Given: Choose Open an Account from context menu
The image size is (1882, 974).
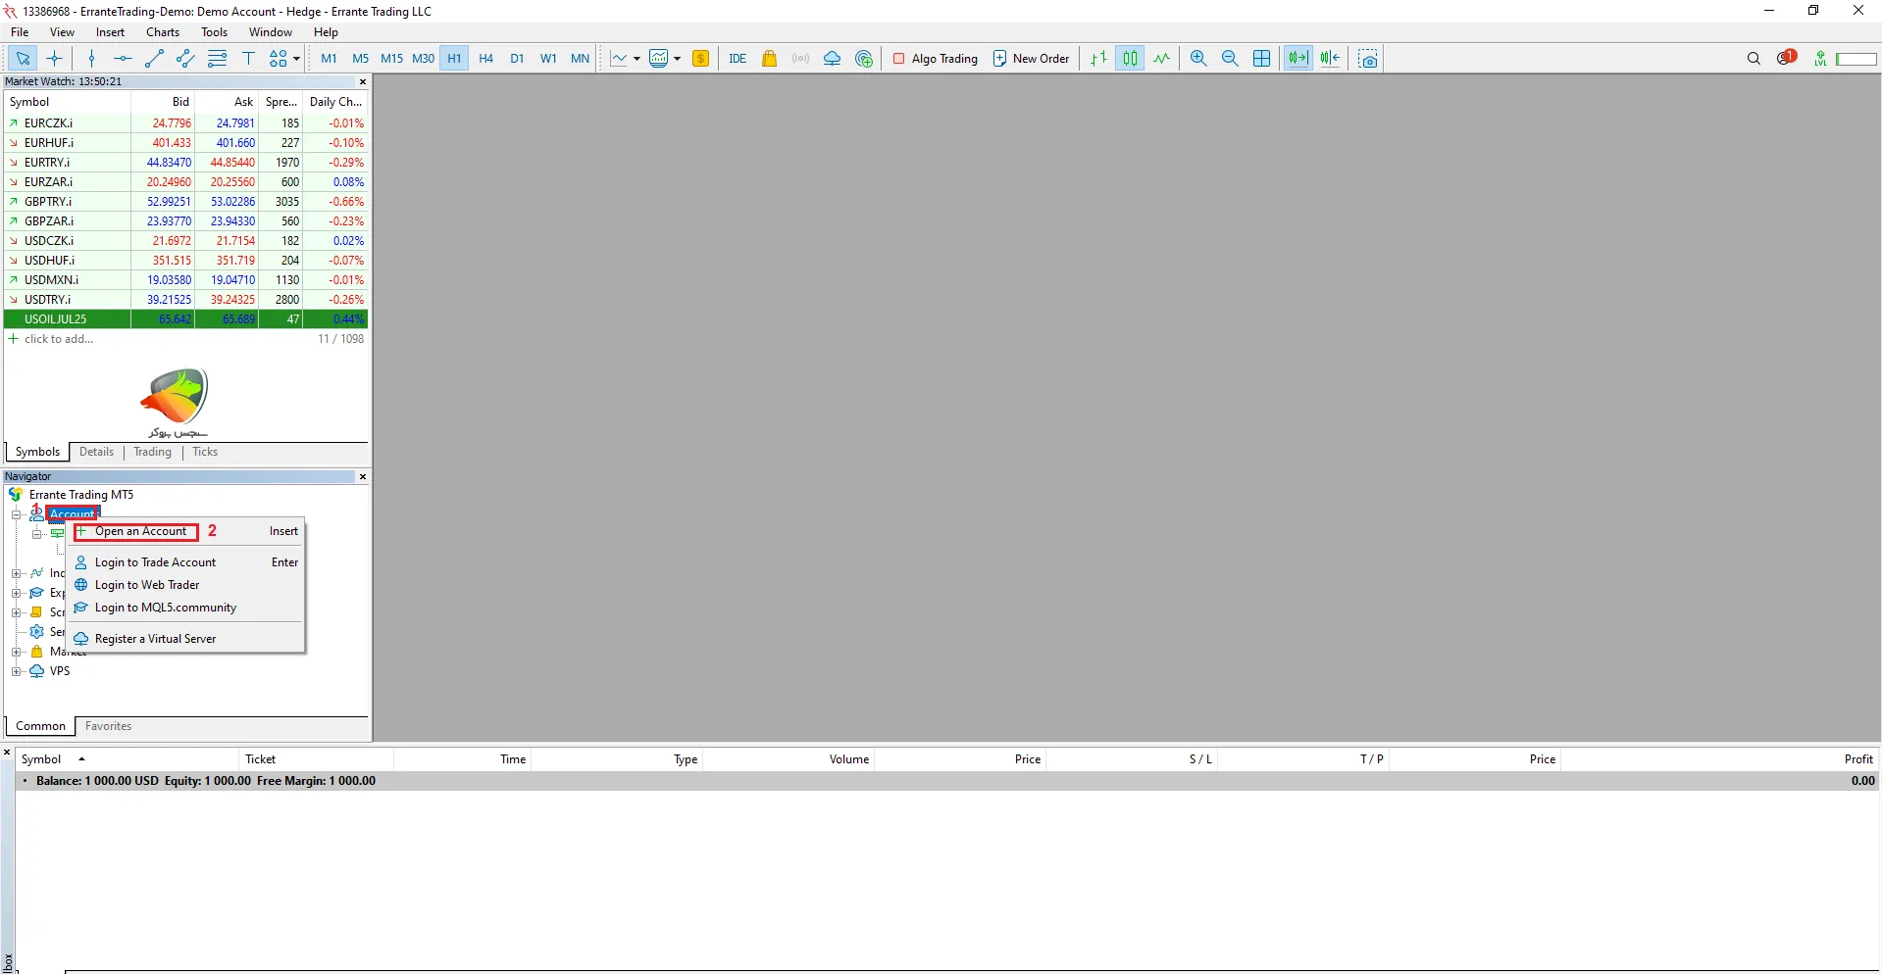Looking at the screenshot, I should [140, 531].
